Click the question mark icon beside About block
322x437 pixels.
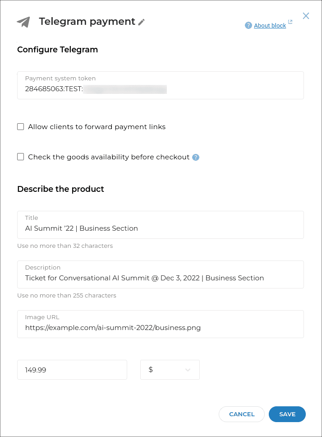(248, 25)
